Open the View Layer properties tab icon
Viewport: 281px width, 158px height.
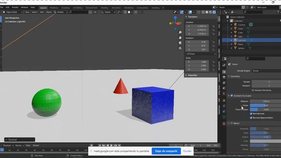coord(224,83)
